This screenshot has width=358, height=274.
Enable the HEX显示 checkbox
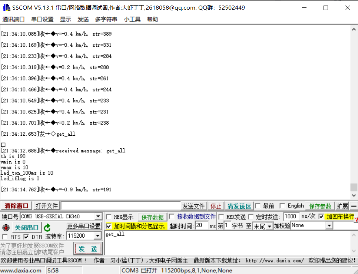click(109, 217)
